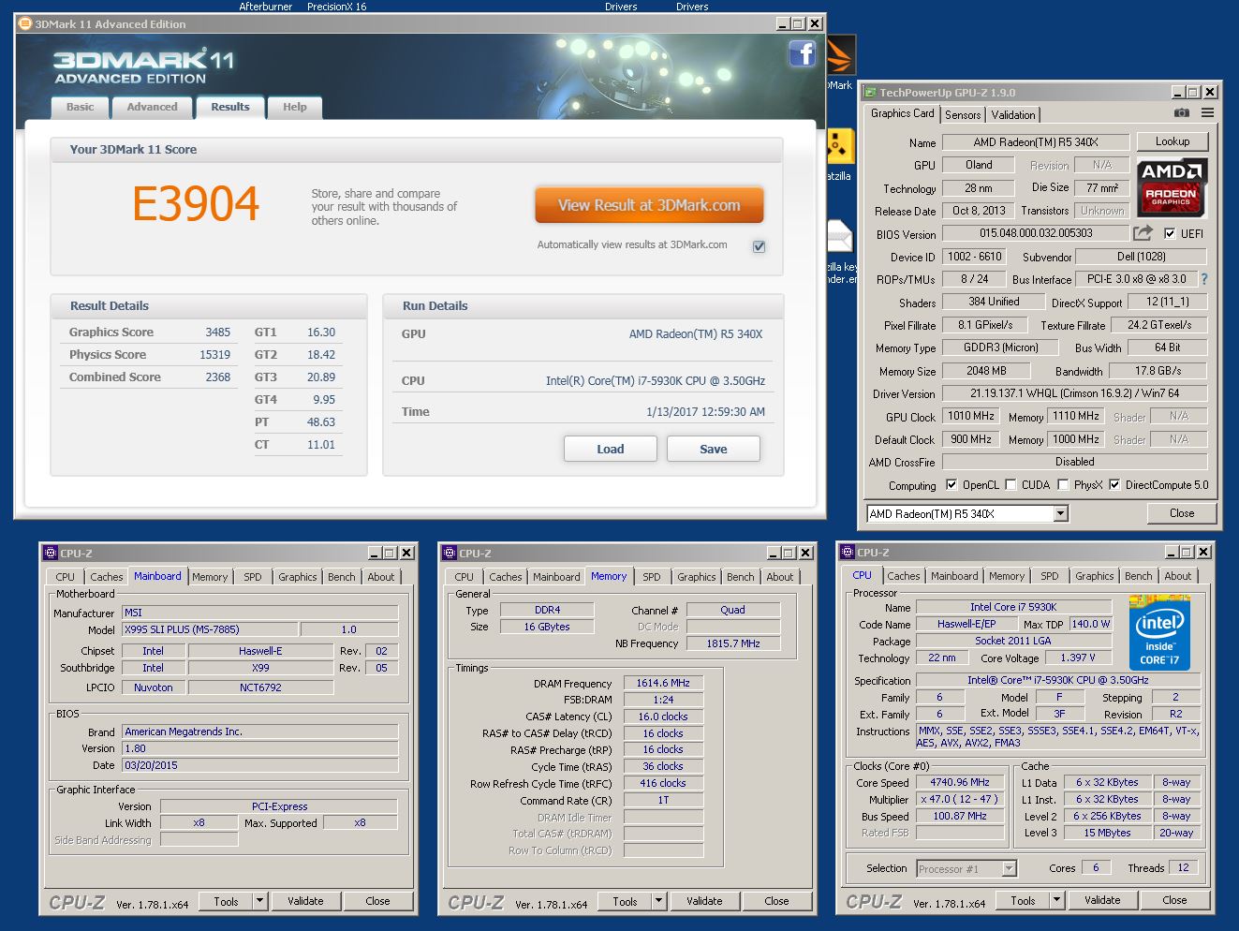Open Tools dropdown arrow in Memory CPU-Z window
The width and height of the screenshot is (1239, 931).
(x=659, y=901)
